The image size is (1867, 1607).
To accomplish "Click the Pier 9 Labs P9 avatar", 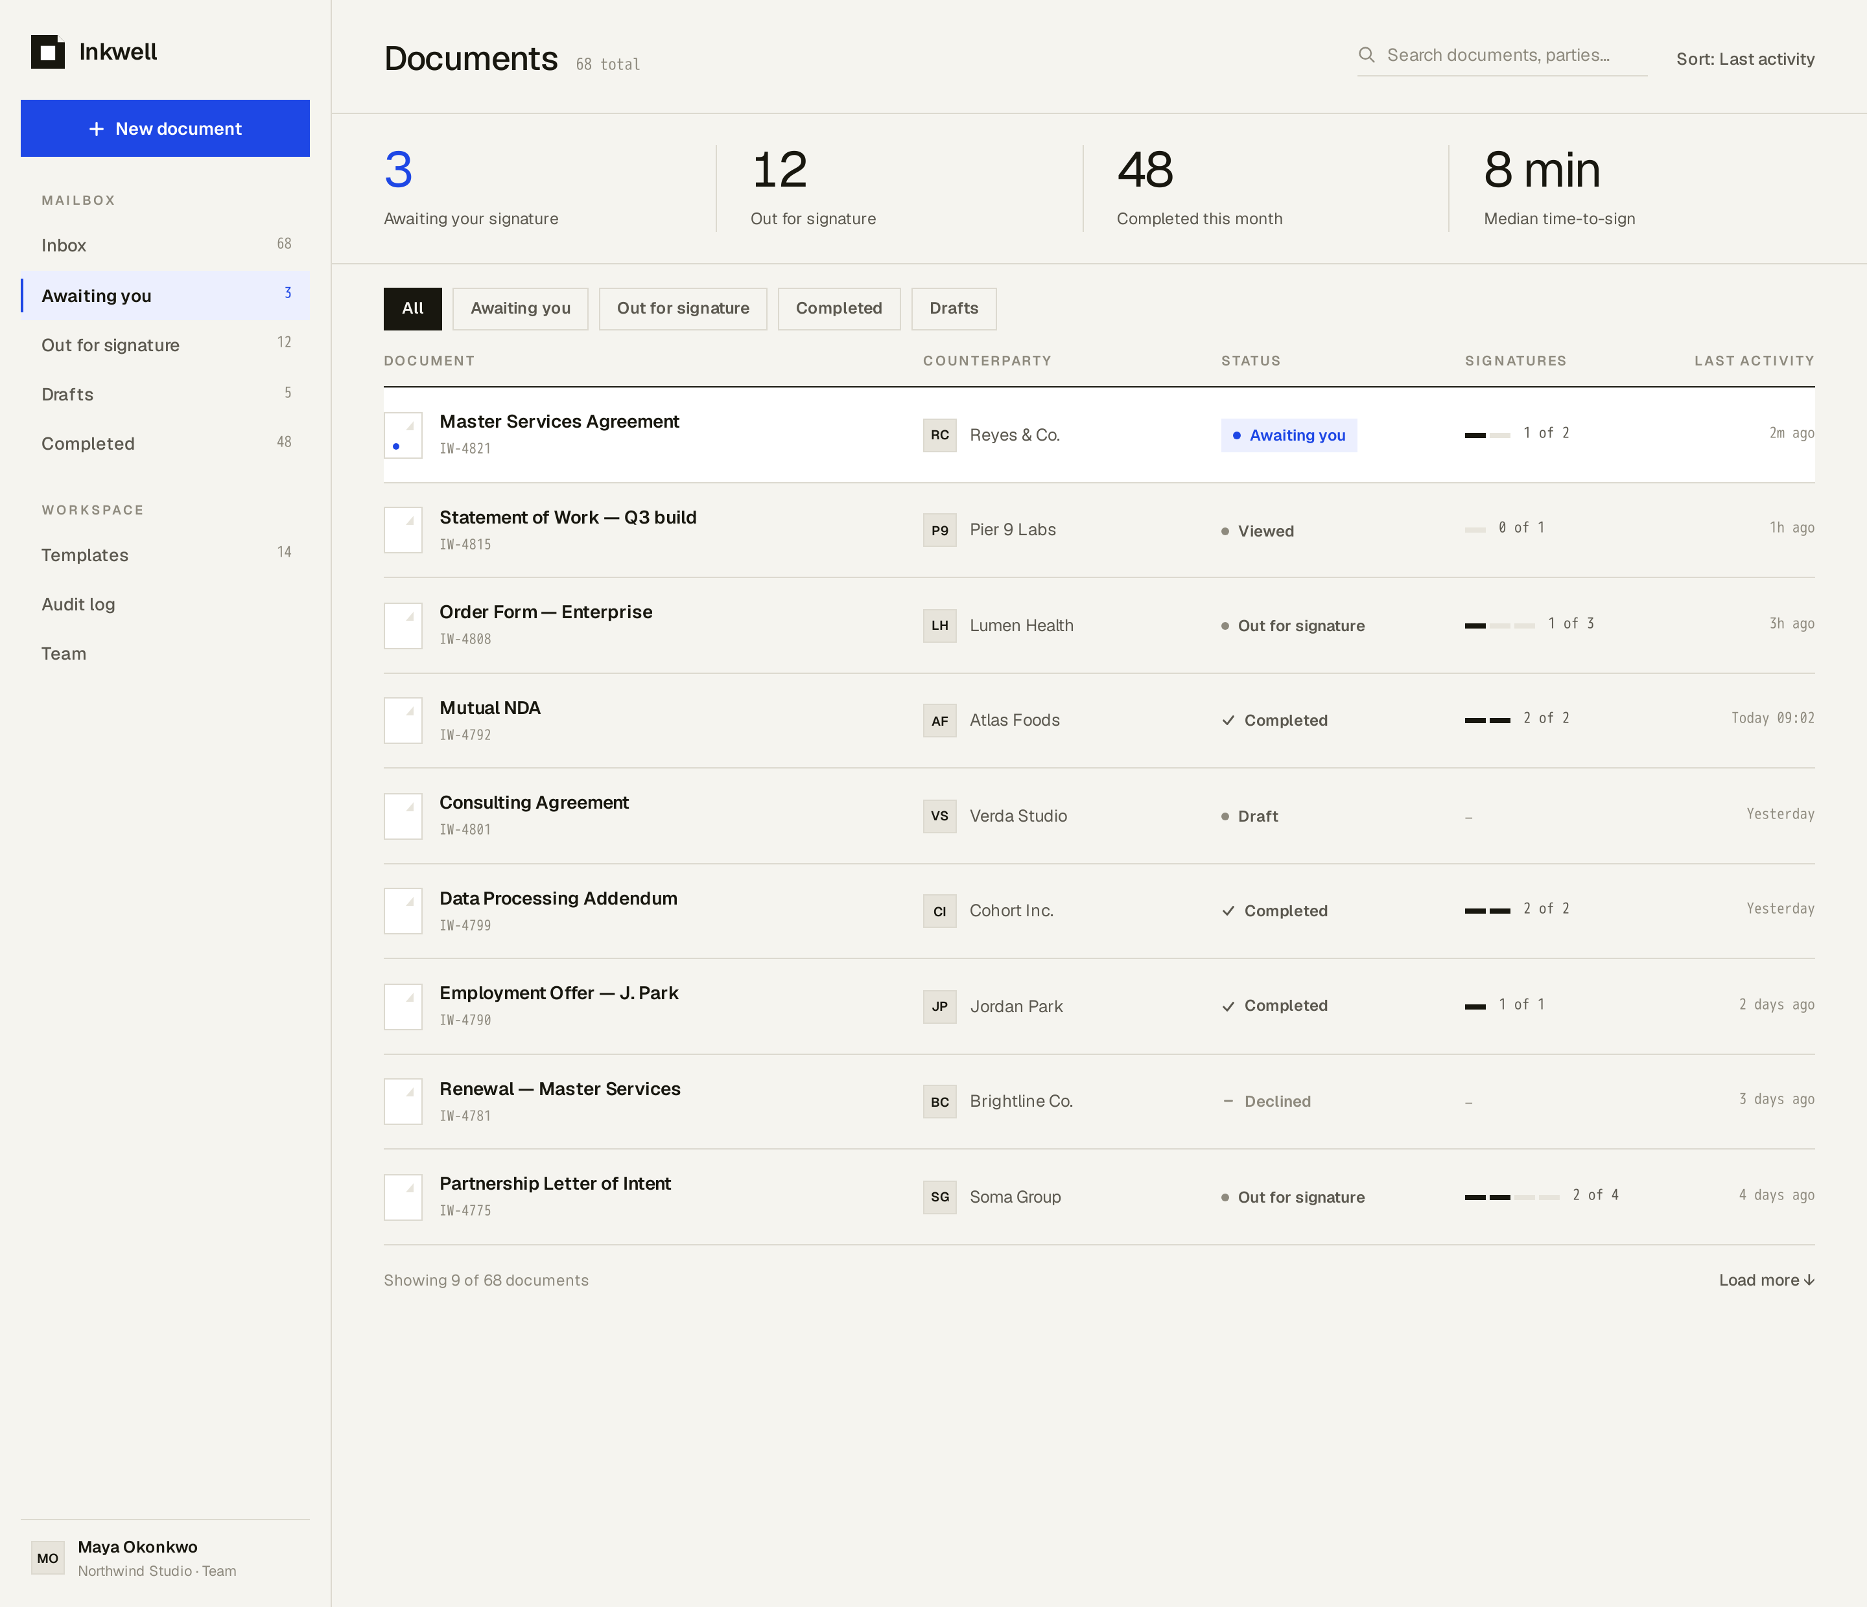I will click(939, 531).
